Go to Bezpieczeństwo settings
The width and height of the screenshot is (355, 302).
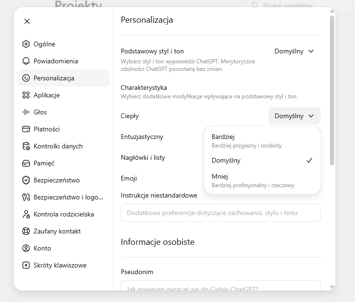click(x=63, y=180)
